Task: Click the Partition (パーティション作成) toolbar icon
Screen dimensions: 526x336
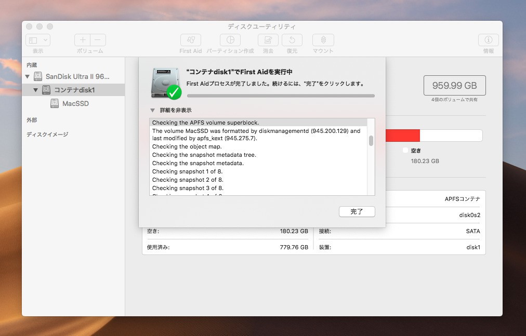Action: click(230, 40)
